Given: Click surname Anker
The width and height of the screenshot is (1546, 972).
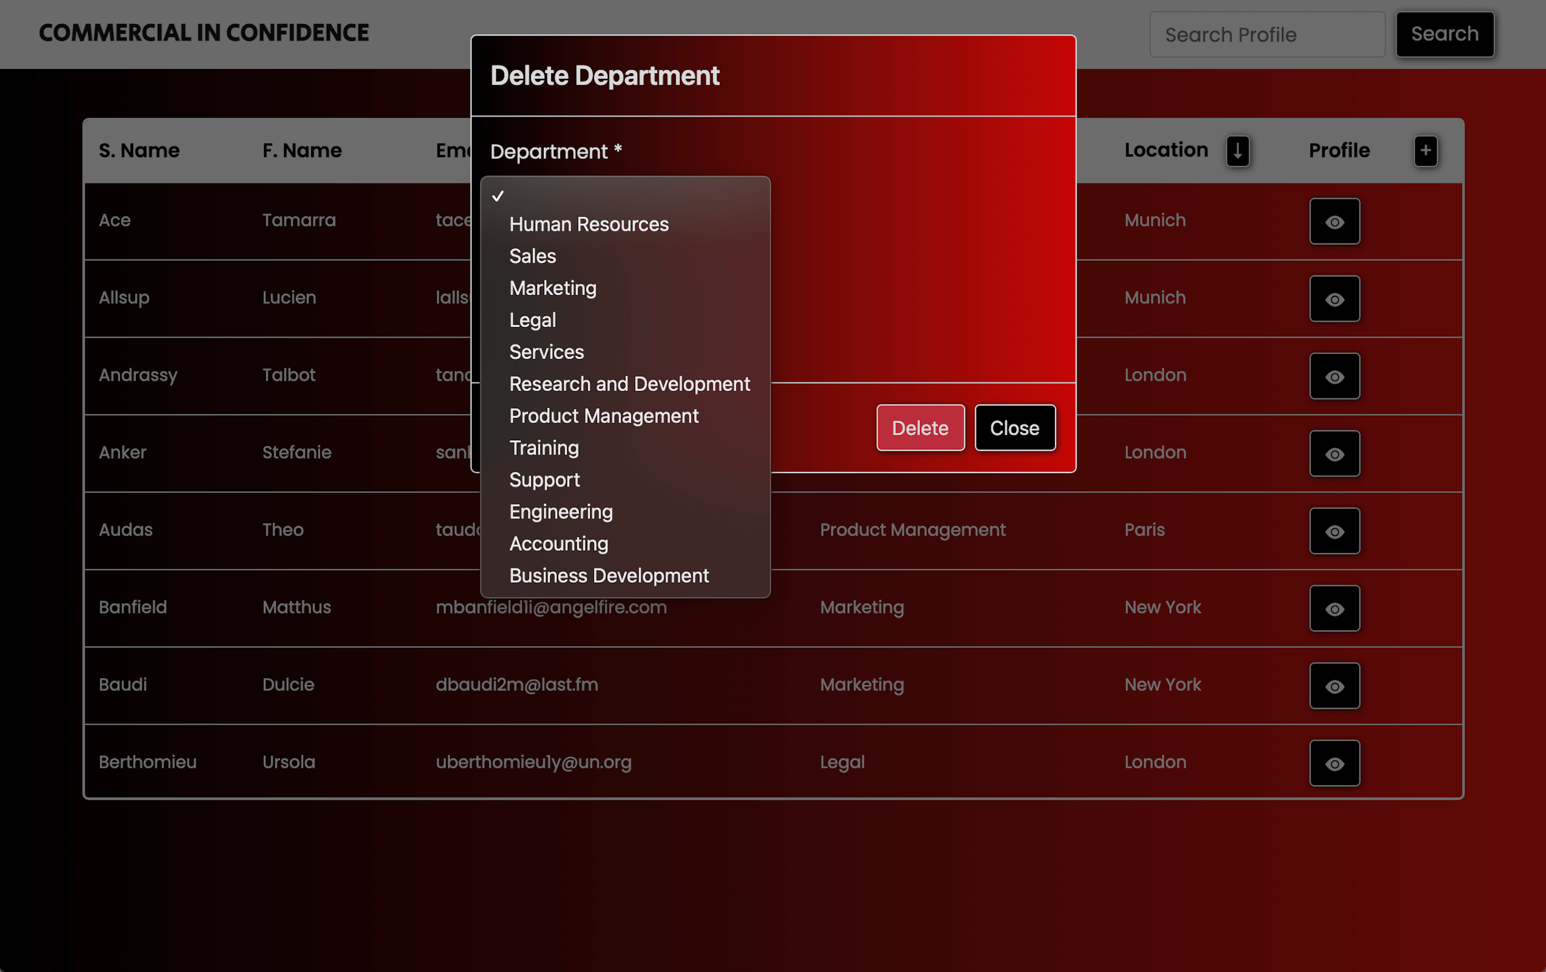Looking at the screenshot, I should 122,453.
